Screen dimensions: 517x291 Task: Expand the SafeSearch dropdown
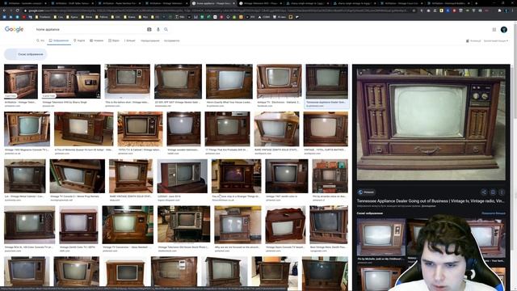(x=496, y=41)
